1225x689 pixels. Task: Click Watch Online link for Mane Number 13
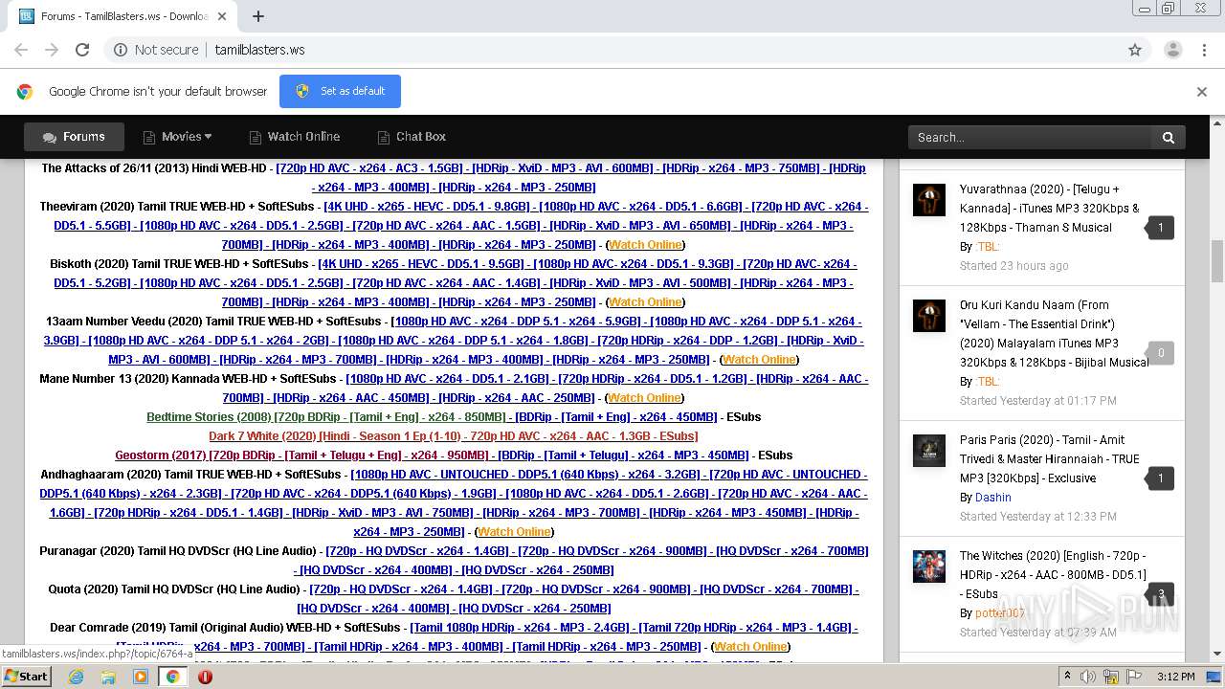[x=646, y=398]
